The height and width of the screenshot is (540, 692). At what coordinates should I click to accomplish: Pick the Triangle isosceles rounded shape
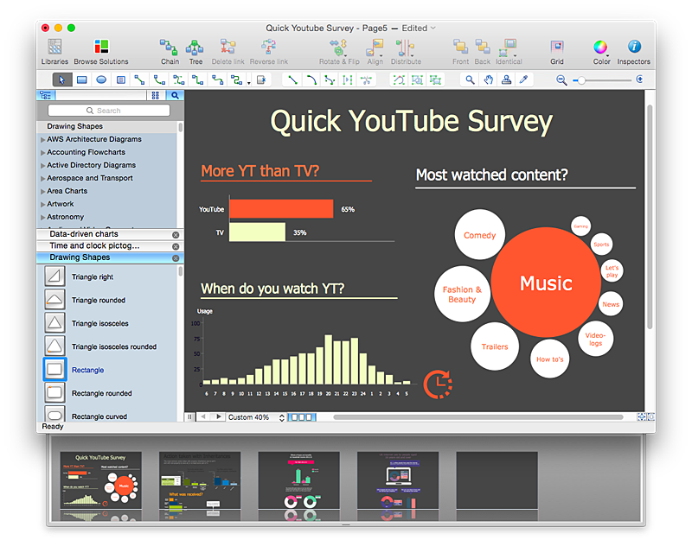point(54,346)
